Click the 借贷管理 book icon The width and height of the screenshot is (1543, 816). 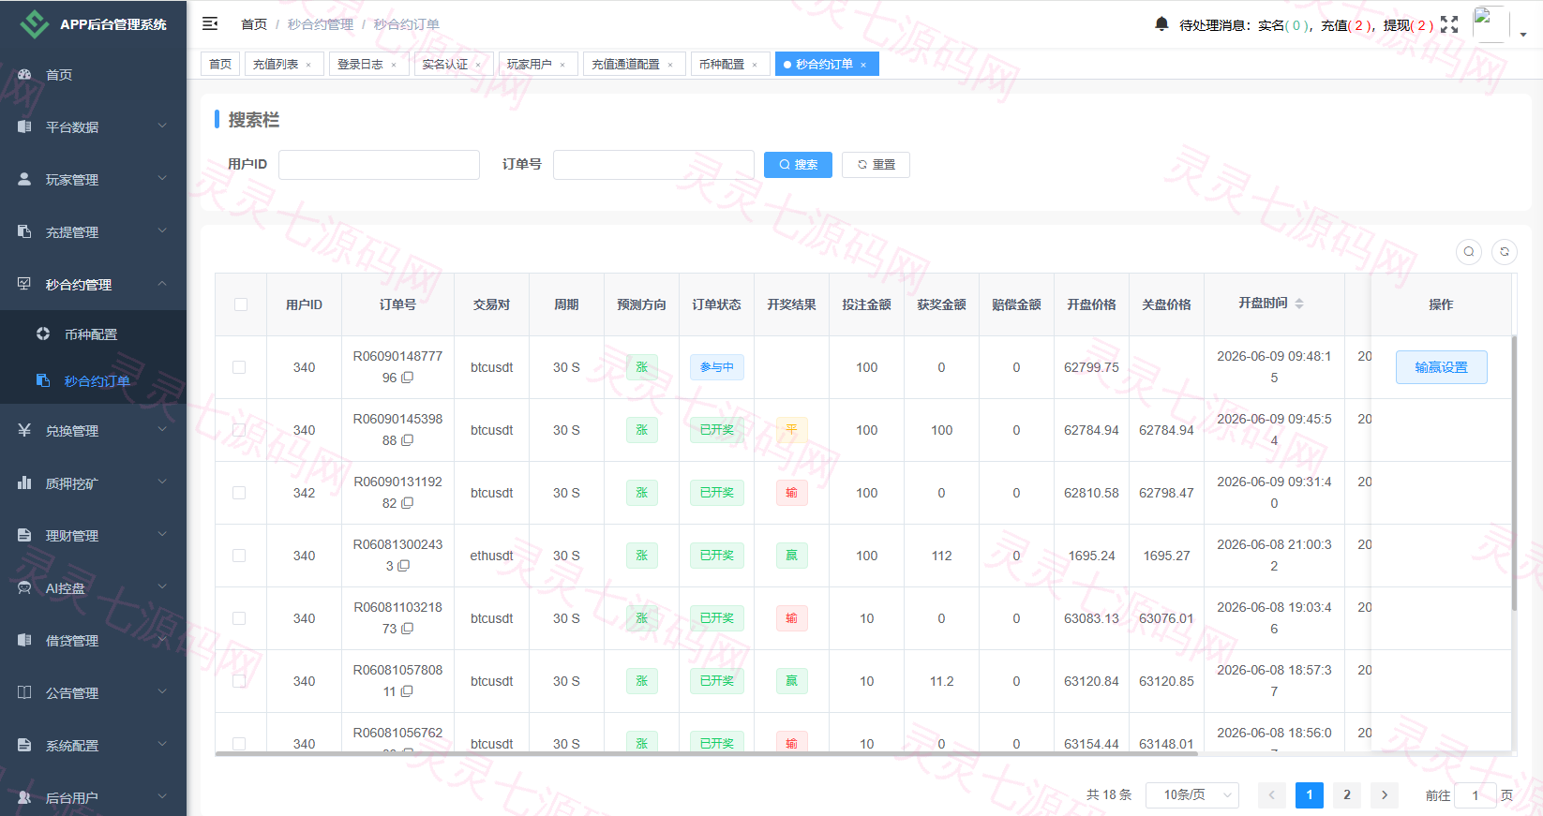click(24, 641)
